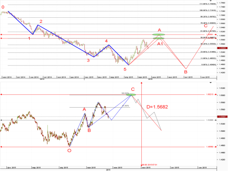Click the bottom chart current price tag

click(222, 117)
